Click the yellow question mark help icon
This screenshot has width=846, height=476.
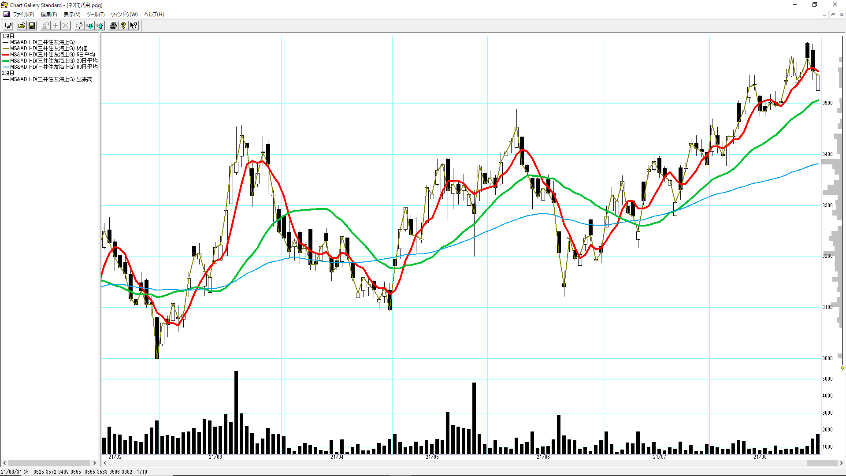123,26
